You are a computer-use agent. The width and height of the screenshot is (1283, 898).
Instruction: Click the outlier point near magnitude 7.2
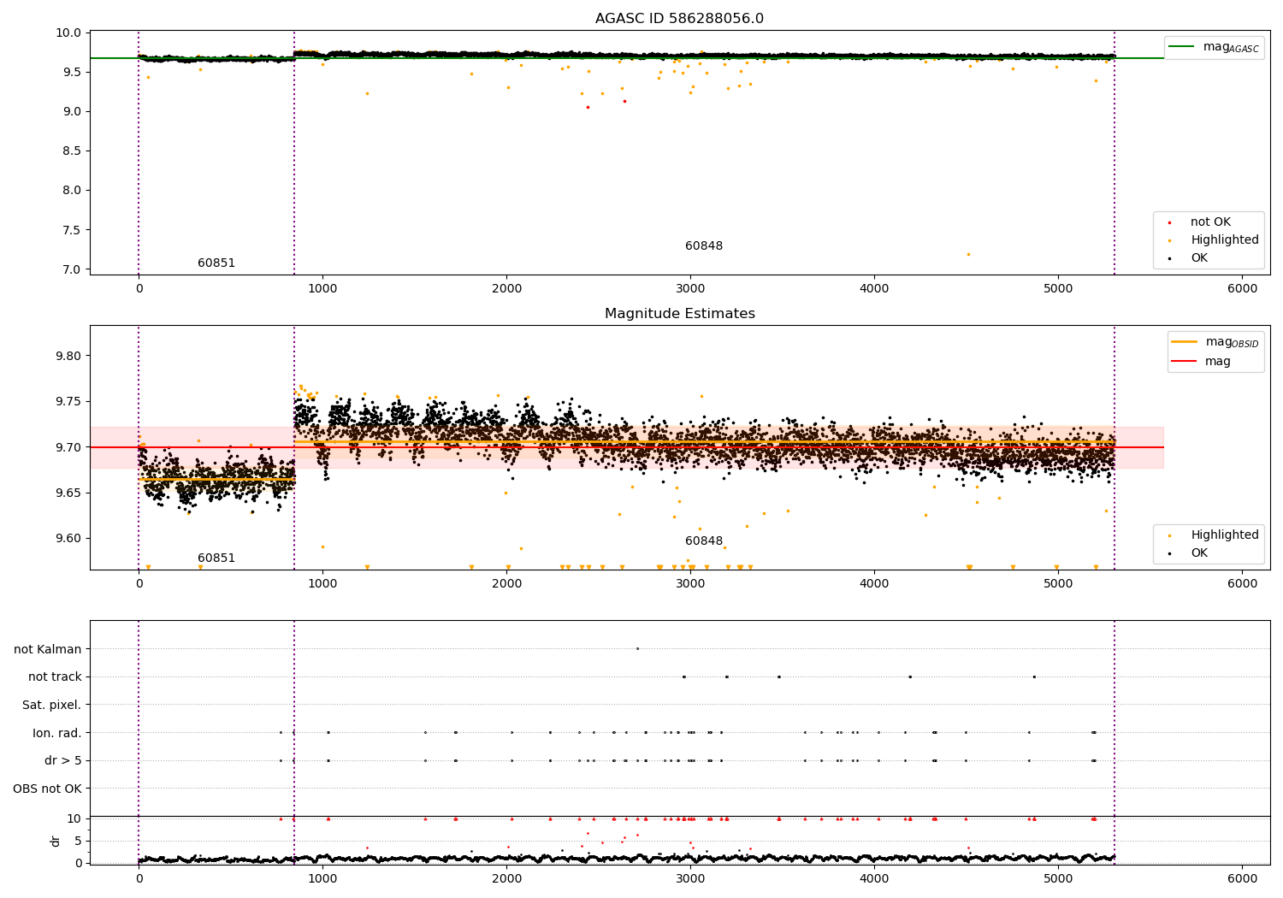[x=968, y=254]
